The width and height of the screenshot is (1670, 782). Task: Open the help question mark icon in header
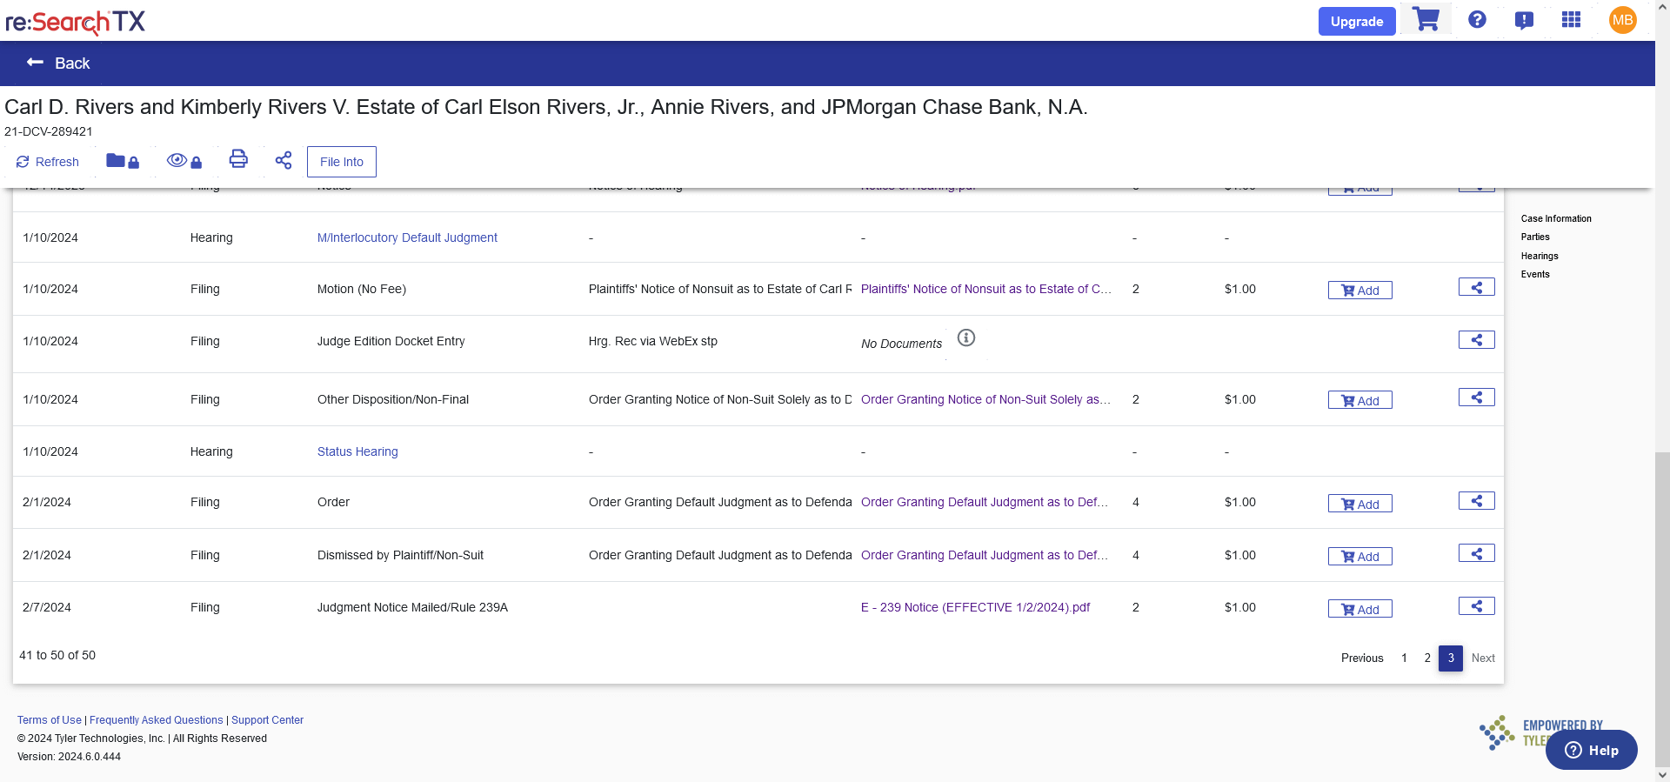click(x=1477, y=20)
